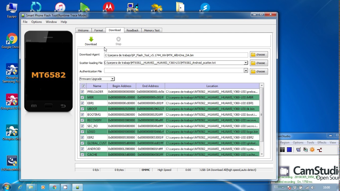
Task: Select the Motorola desktop icon
Action: pyautogui.click(x=108, y=7)
